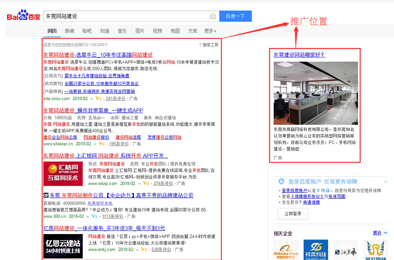
Task: Expand dropdown arrow next to www.enkj.com date
Action: (137, 250)
